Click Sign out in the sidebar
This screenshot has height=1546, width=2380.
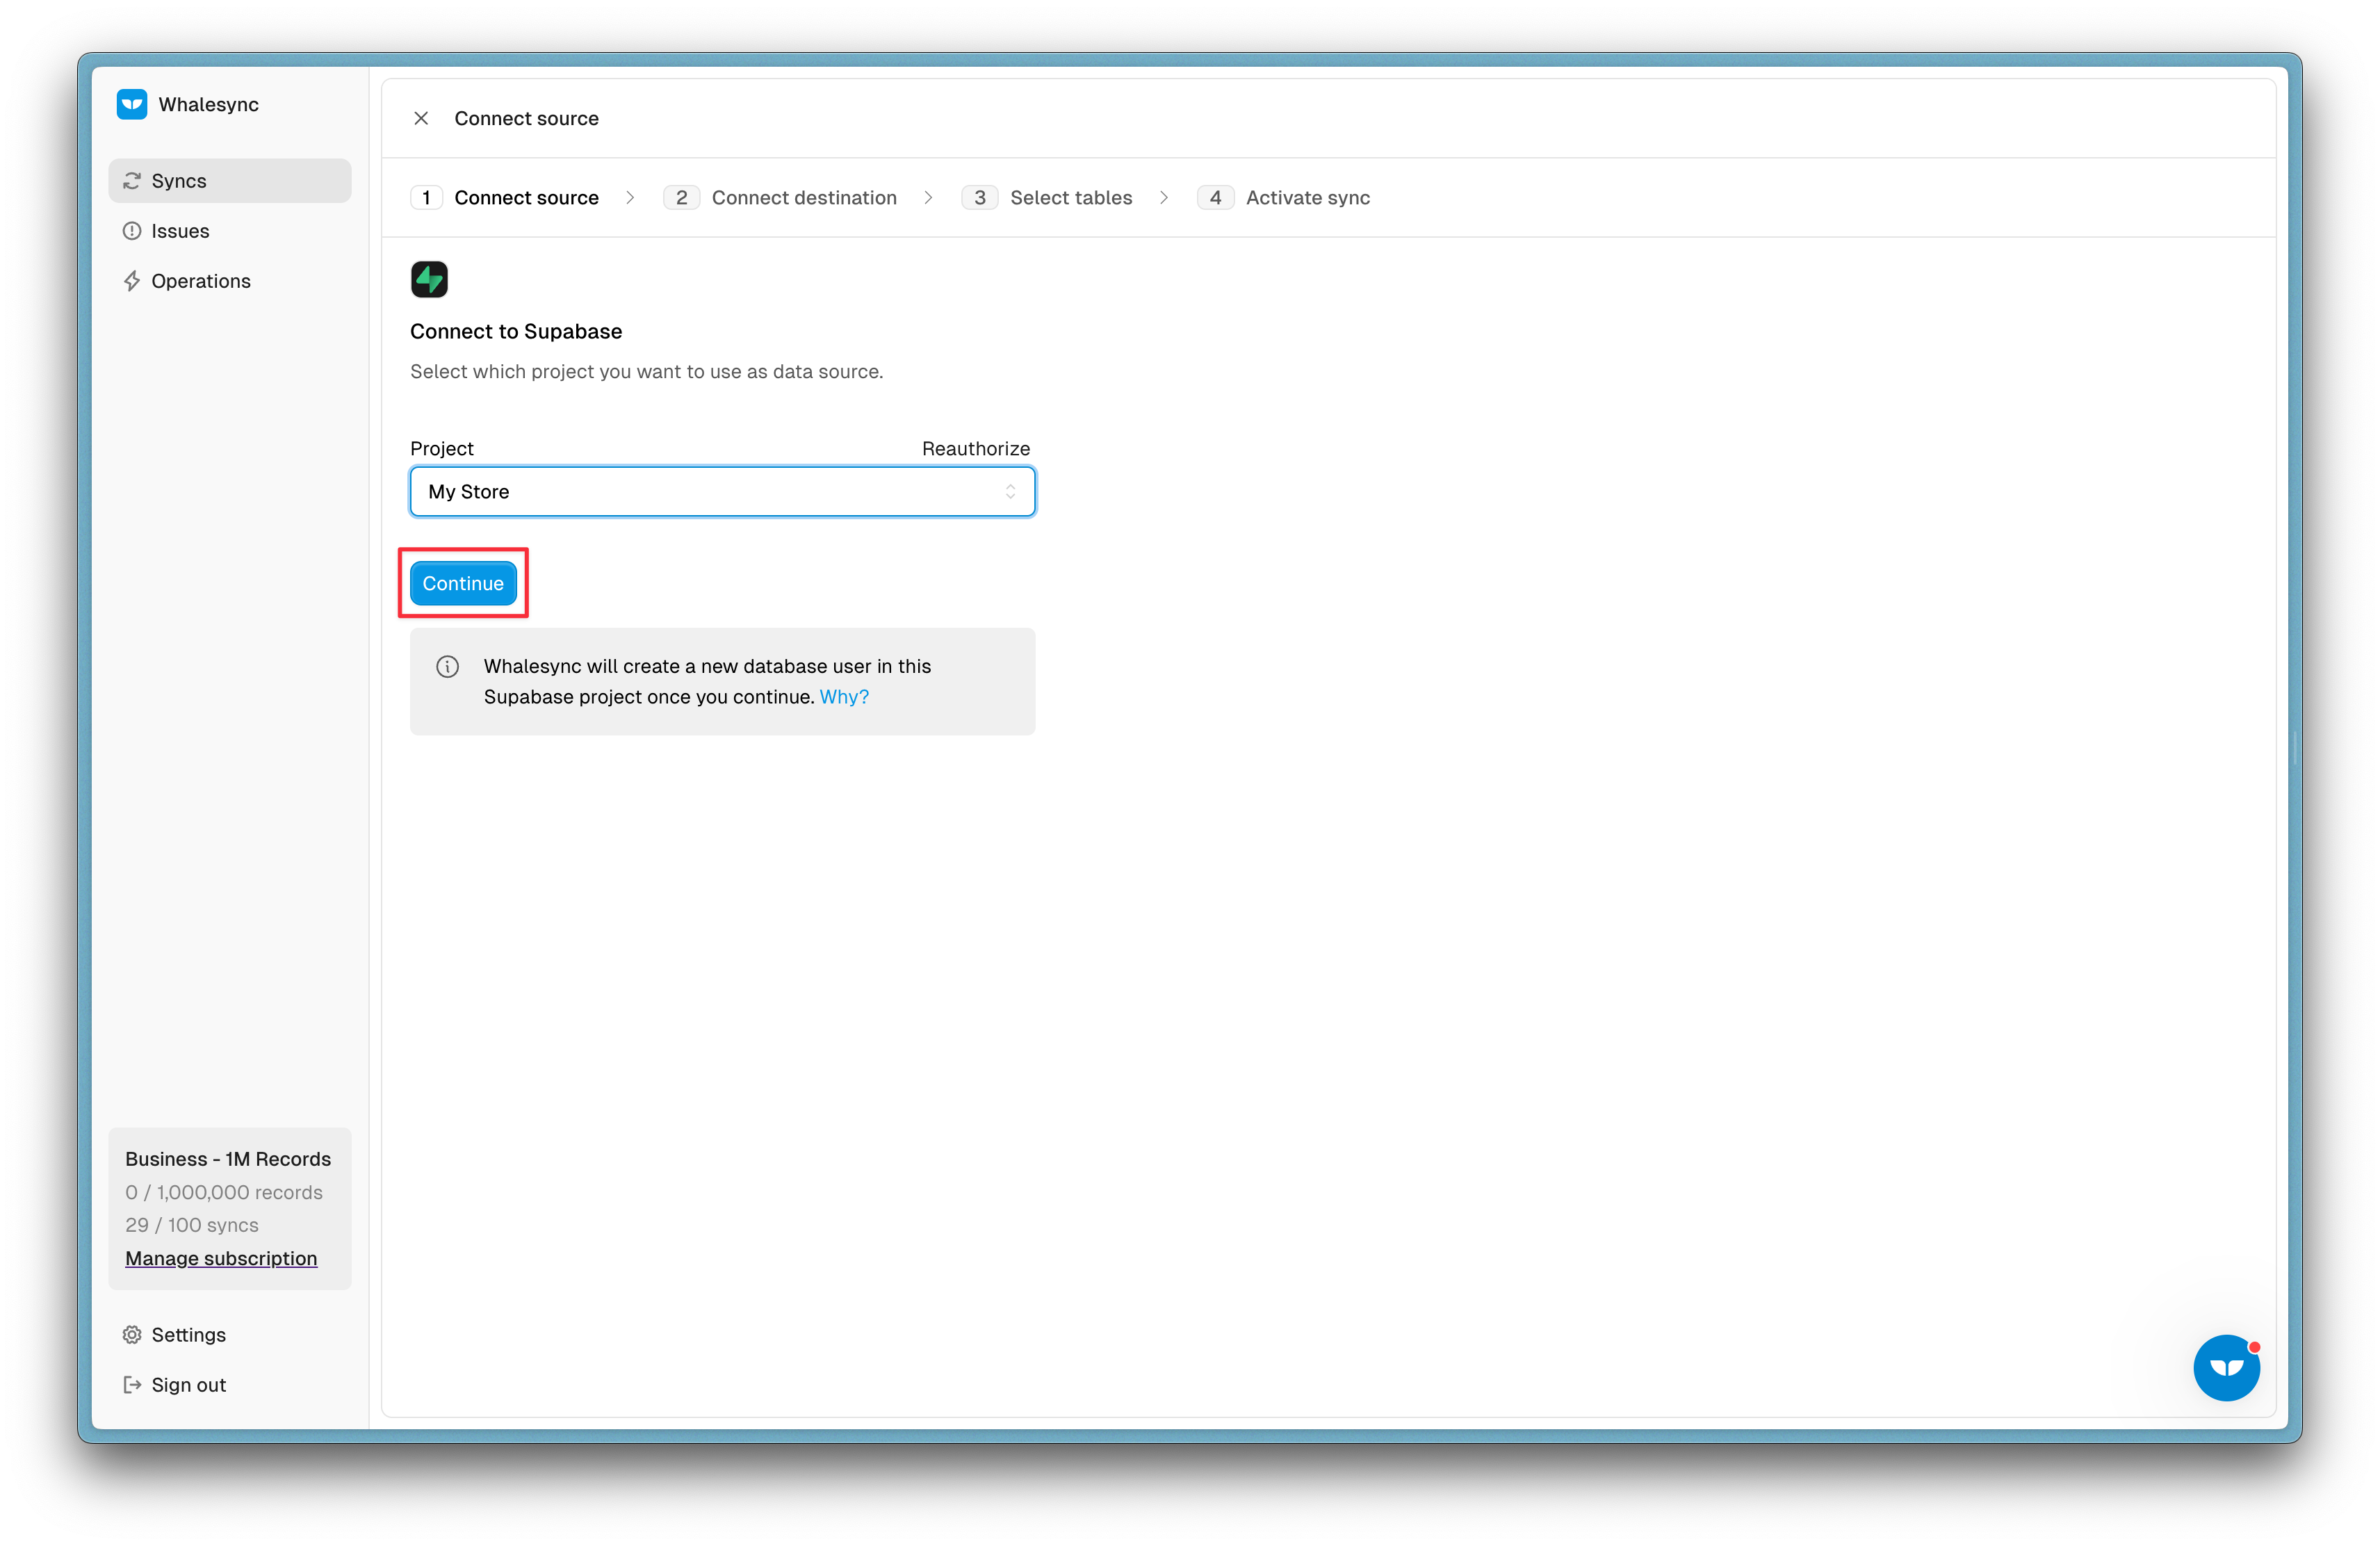229,1385
